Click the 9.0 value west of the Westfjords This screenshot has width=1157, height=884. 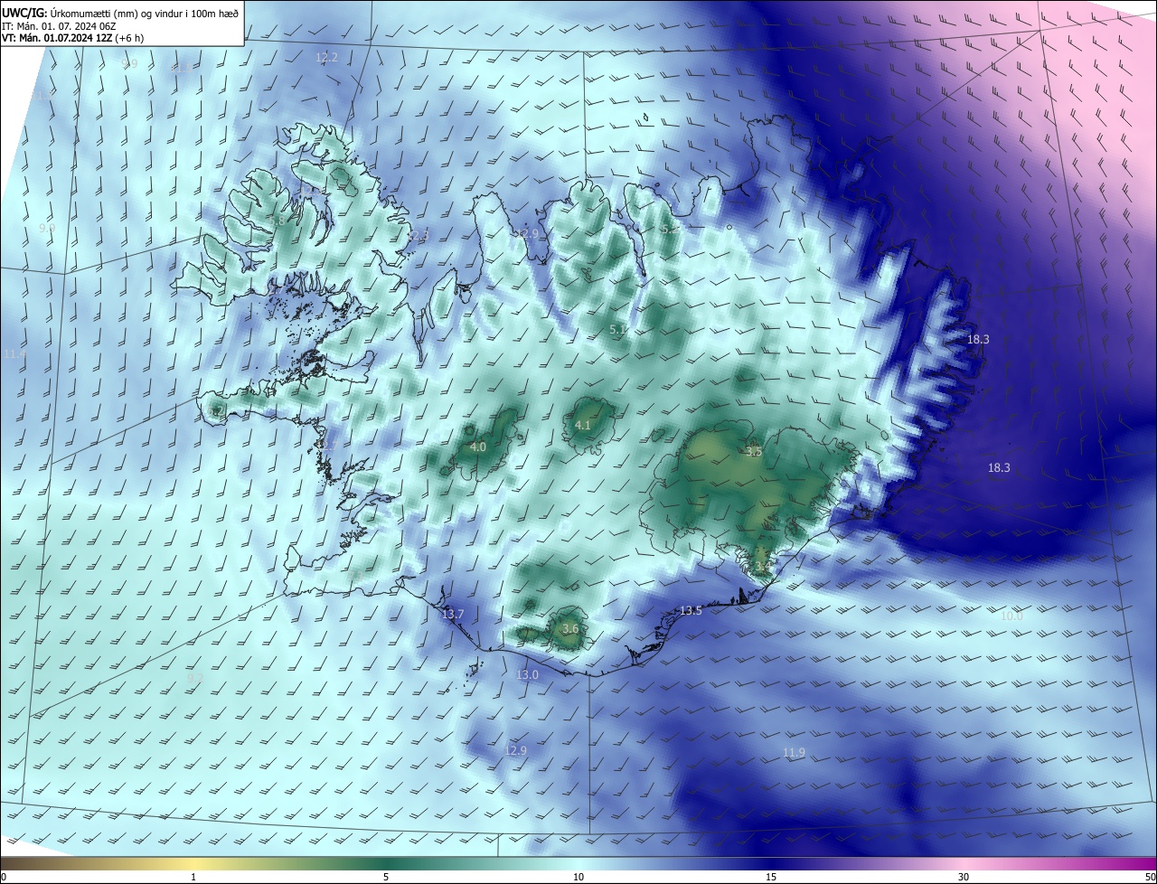47,229
